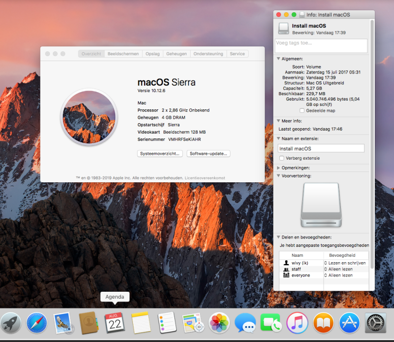The height and width of the screenshot is (342, 394).
Task: Switch to the Geheugen tab
Action: point(176,54)
